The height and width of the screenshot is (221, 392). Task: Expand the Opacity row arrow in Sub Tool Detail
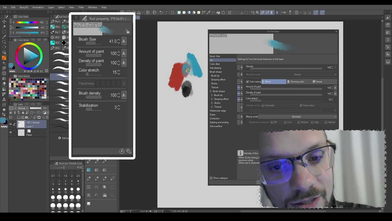click(241, 68)
